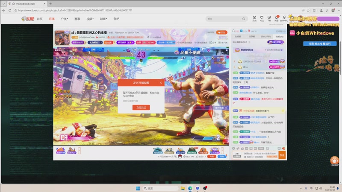Click the info icon beside 钻粉纪念日
Image resolution: width=342 pixels, height=192 pixels.
click(x=282, y=50)
